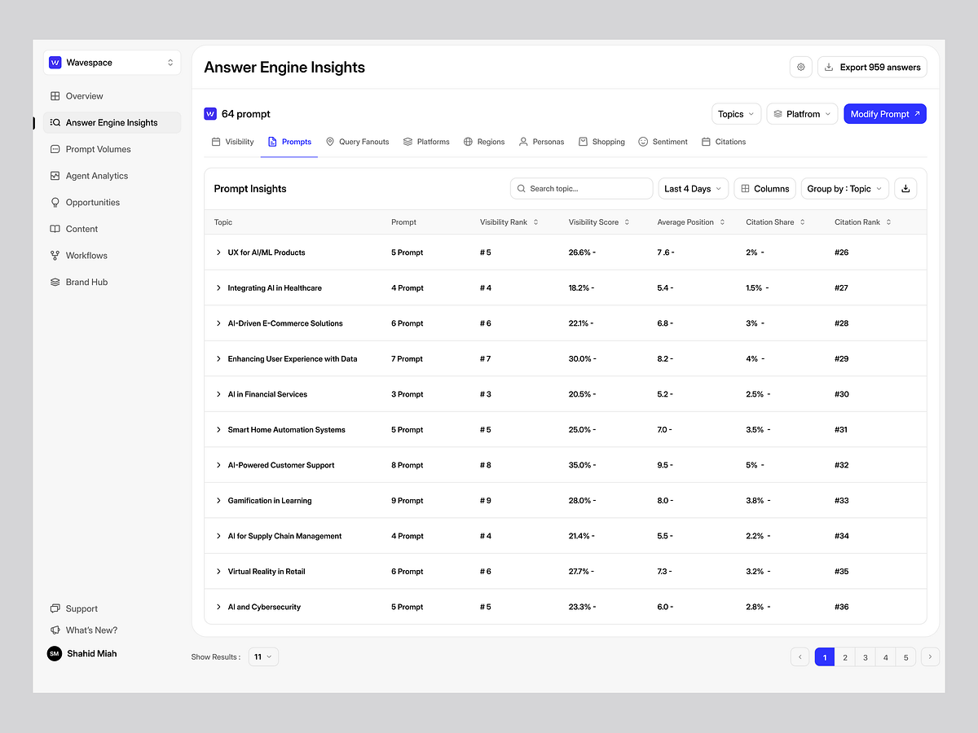Expand the AI-Powered Customer Support row
This screenshot has height=733, width=978.
(x=218, y=465)
